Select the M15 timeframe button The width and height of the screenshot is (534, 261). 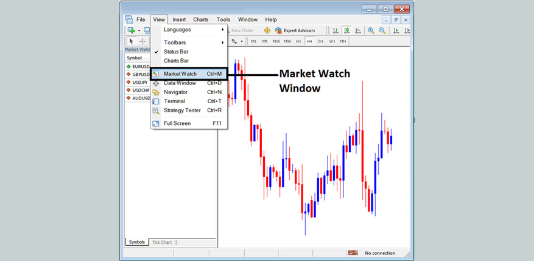[x=276, y=41]
